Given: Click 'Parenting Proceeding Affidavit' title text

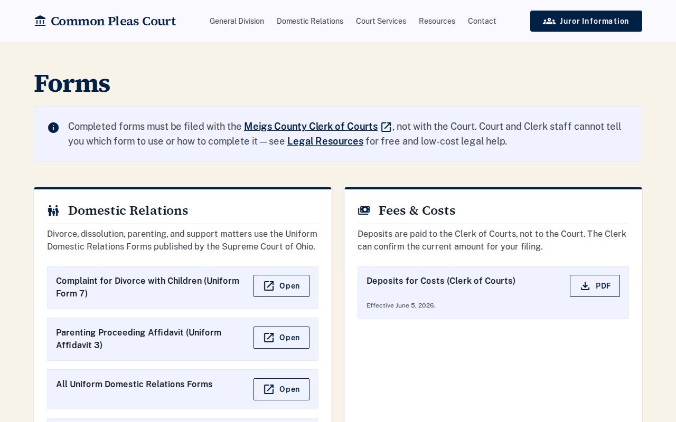Looking at the screenshot, I should (x=139, y=339).
